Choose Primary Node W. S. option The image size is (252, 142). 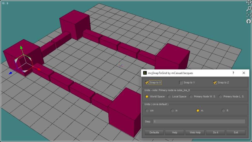click(191, 97)
